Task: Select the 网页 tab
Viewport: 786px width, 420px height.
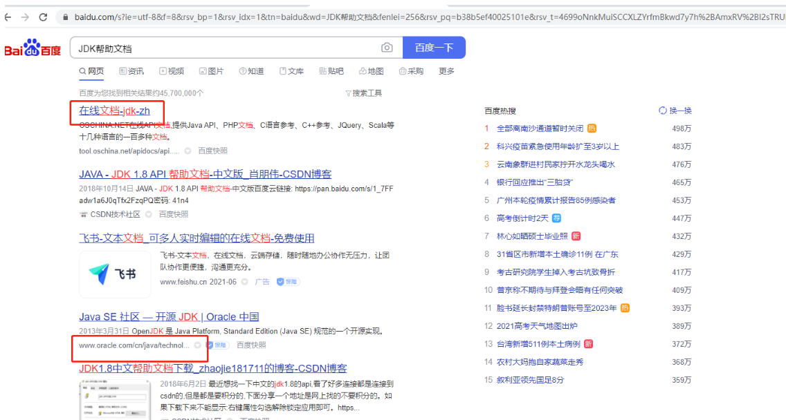Action: [x=91, y=72]
